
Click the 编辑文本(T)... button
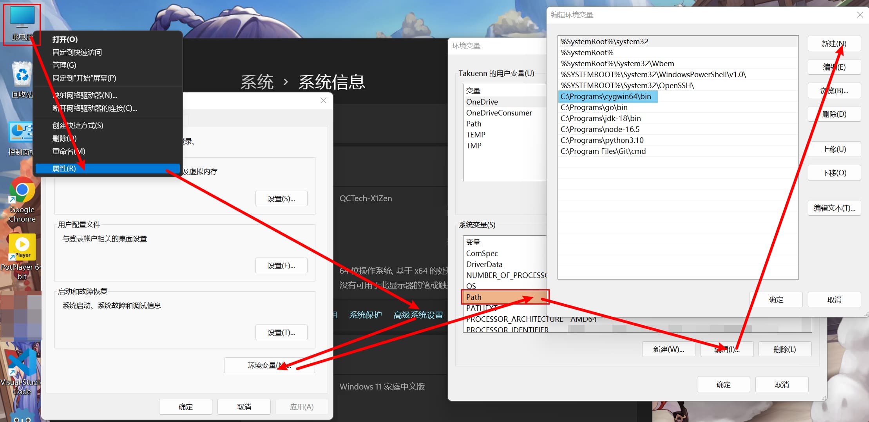pyautogui.click(x=834, y=208)
